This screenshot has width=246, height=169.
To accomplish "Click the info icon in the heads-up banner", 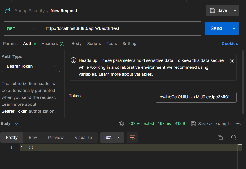I will (74, 60).
